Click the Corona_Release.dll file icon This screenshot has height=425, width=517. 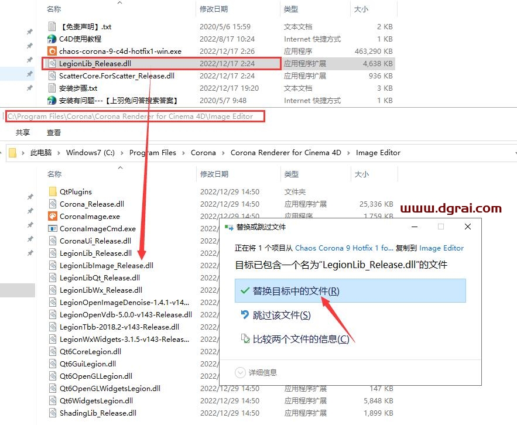pos(52,204)
